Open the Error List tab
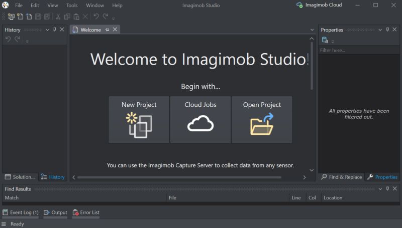The image size is (402, 228). coord(86,212)
